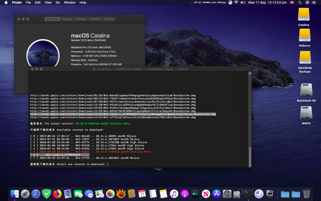This screenshot has width=321, height=201.
Task: Select the WIN10 drive on desktop
Action: click(x=306, y=113)
